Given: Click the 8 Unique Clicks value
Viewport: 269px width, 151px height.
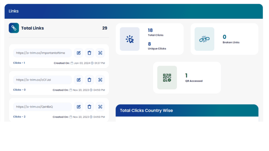Looking at the screenshot, I should pyautogui.click(x=149, y=44).
